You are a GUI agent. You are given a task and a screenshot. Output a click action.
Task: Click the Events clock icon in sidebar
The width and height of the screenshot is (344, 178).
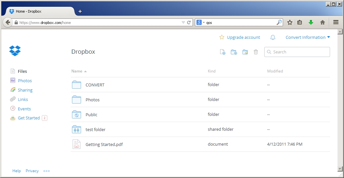pos(13,108)
